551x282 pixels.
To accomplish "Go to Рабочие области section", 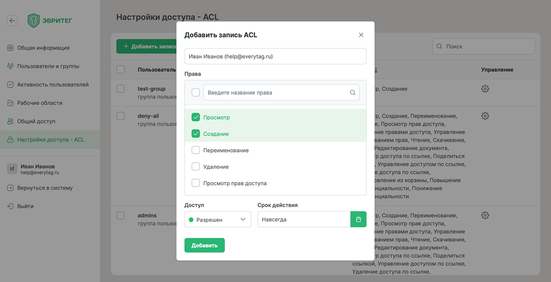I will click(x=39, y=103).
